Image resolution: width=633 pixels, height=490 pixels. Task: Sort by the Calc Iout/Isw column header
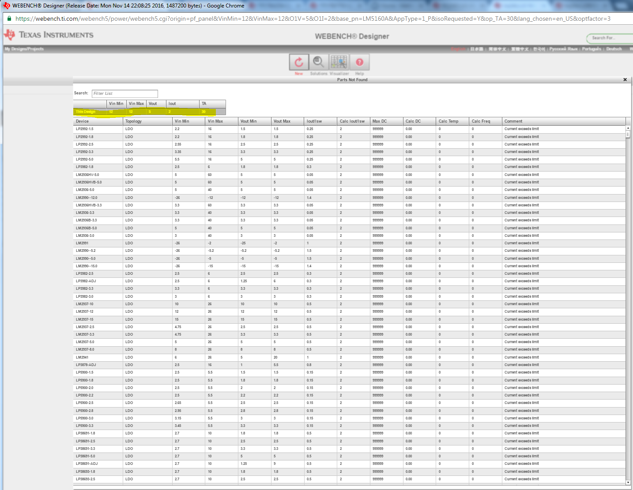click(x=354, y=121)
